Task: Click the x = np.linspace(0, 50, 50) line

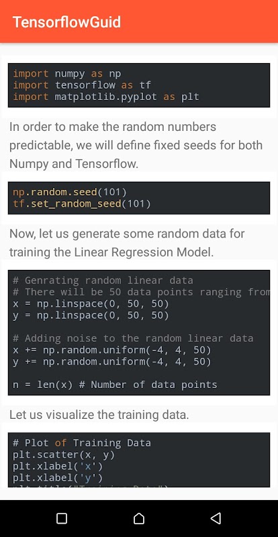Action: pos(91,304)
